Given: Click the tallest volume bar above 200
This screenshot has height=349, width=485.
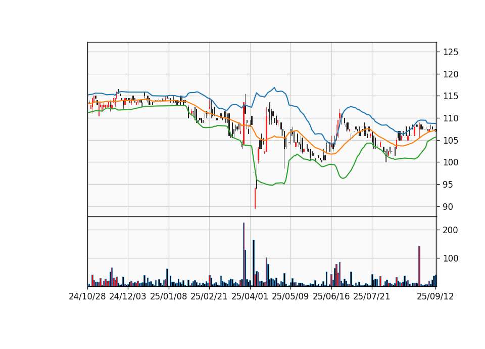Looking at the screenshot, I should click(x=244, y=254).
